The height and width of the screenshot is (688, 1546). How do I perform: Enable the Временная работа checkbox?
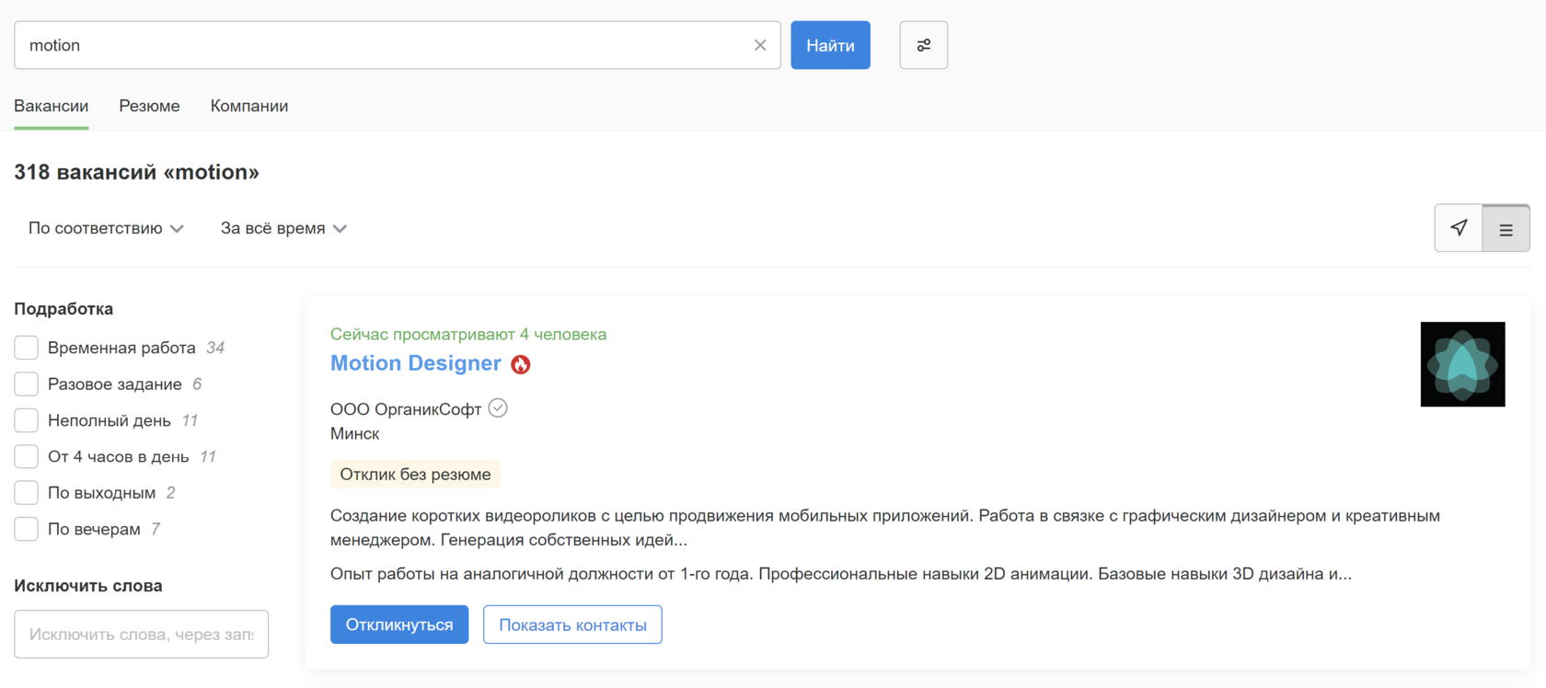27,348
